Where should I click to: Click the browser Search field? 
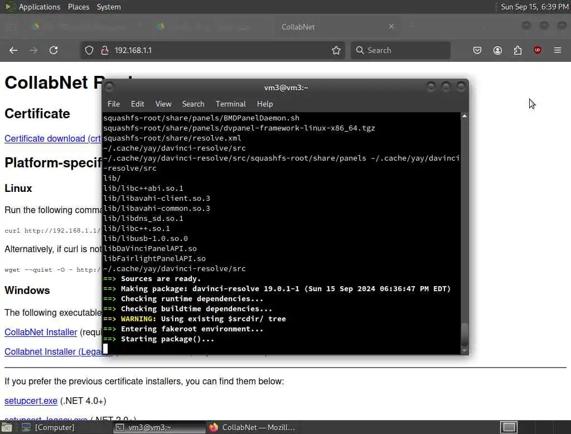point(400,50)
